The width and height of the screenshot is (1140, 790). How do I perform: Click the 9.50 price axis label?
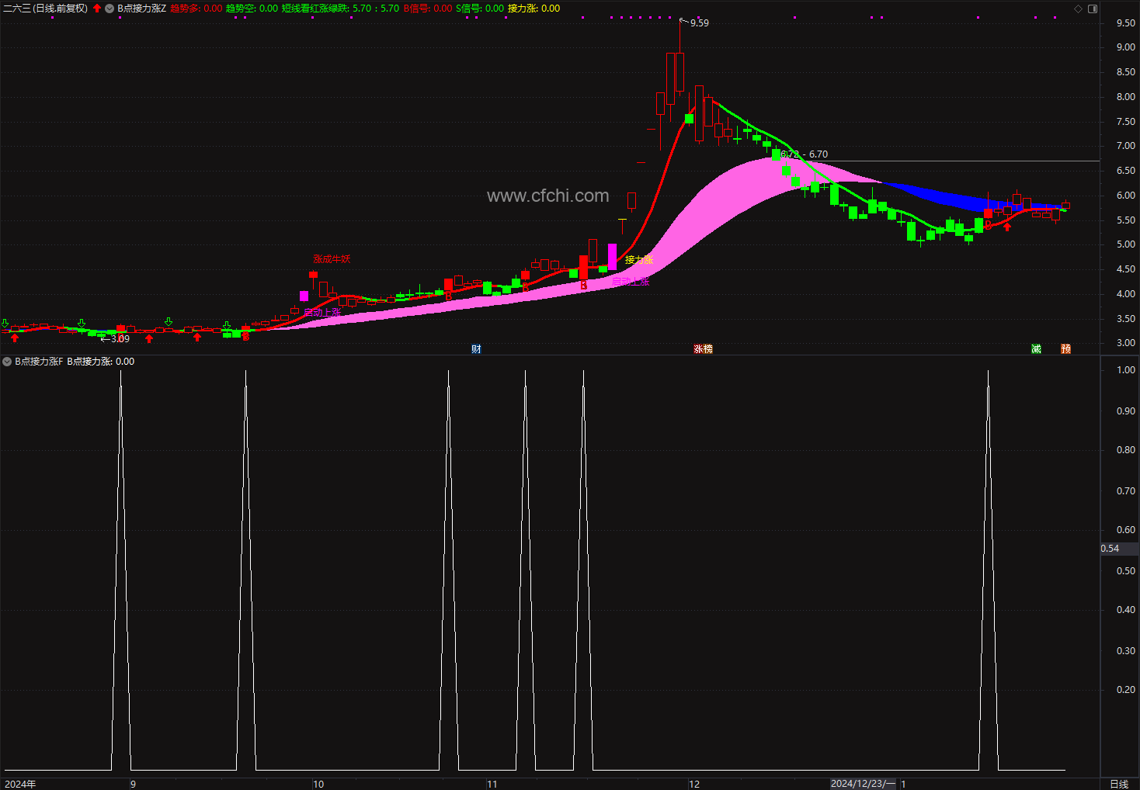[1126, 23]
